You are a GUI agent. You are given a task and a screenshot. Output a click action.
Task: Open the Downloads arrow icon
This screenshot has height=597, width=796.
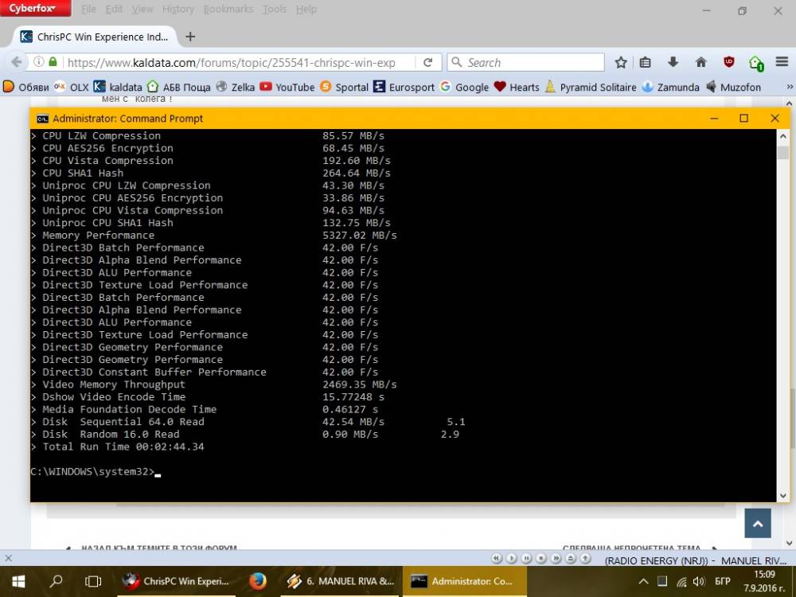click(673, 62)
